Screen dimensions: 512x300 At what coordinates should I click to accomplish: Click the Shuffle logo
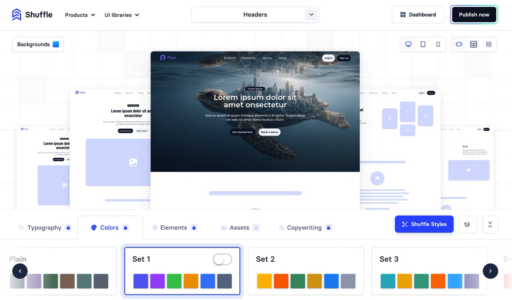32,14
